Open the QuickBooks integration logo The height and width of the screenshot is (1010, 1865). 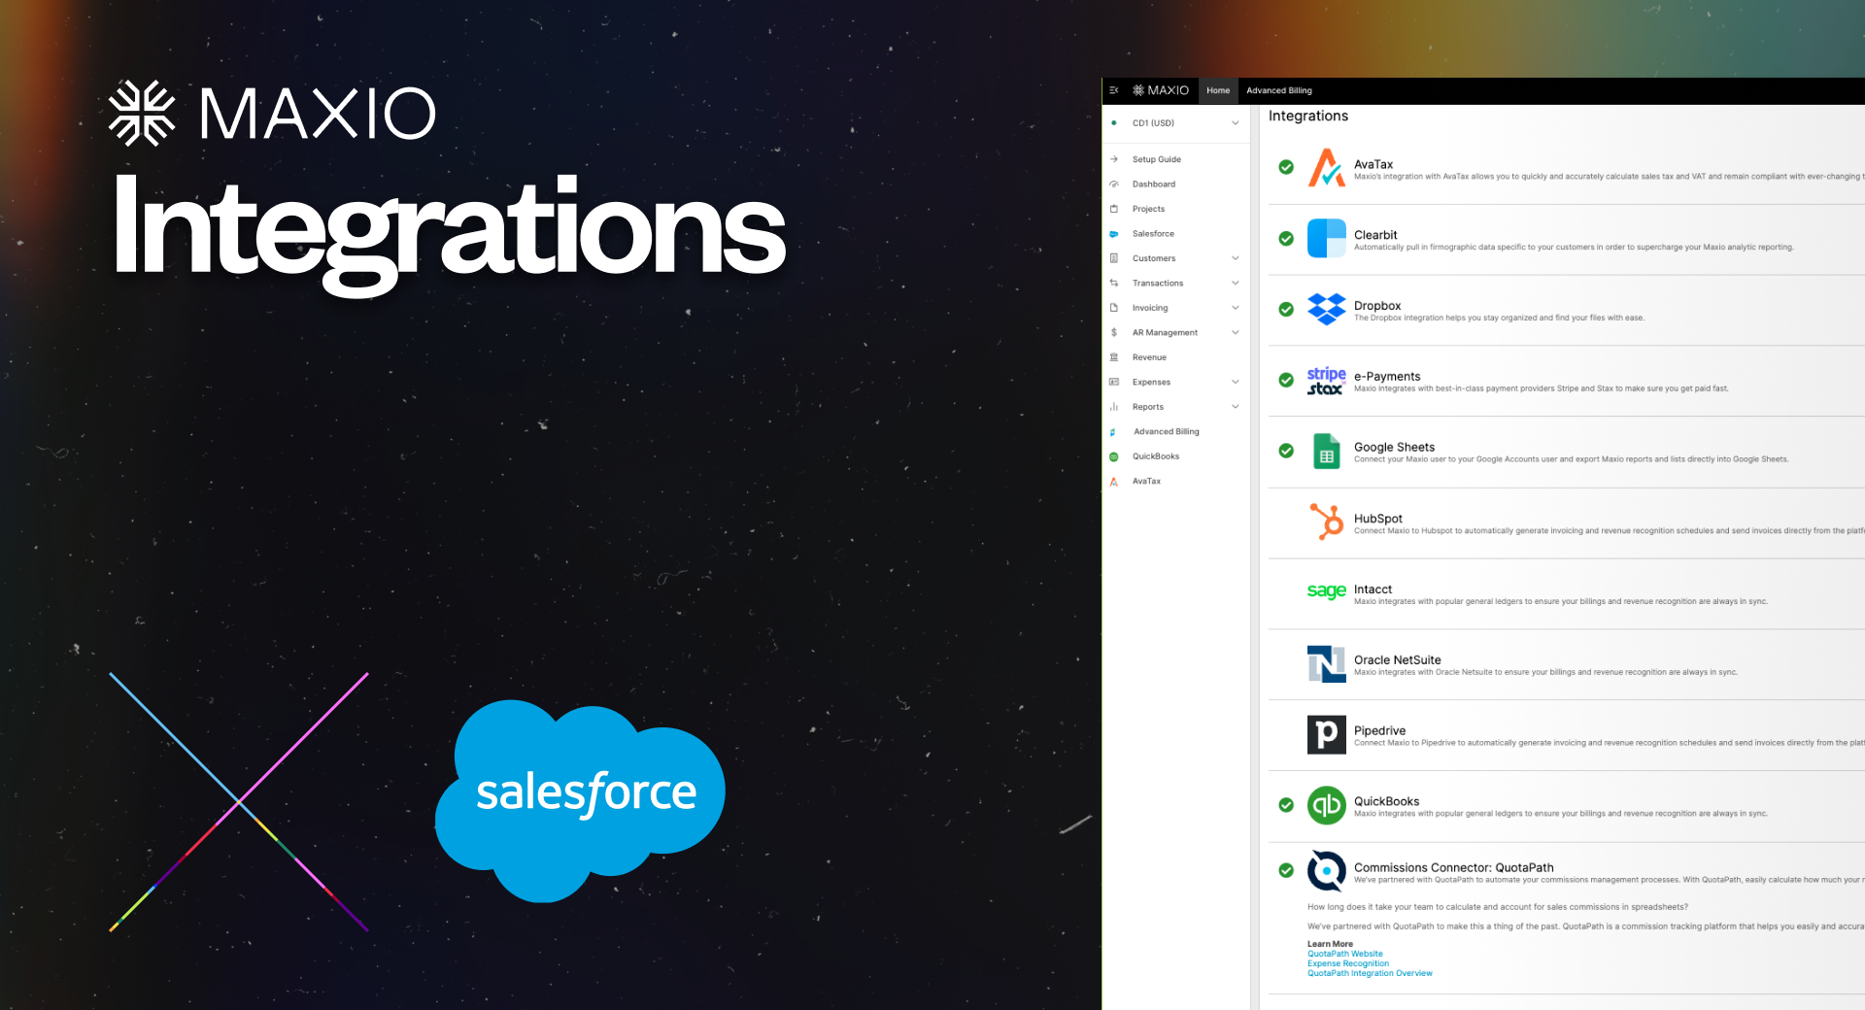click(1326, 805)
